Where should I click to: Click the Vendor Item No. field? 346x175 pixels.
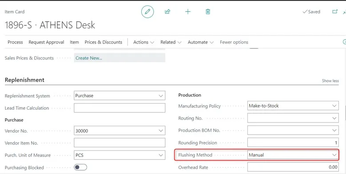click(119, 143)
